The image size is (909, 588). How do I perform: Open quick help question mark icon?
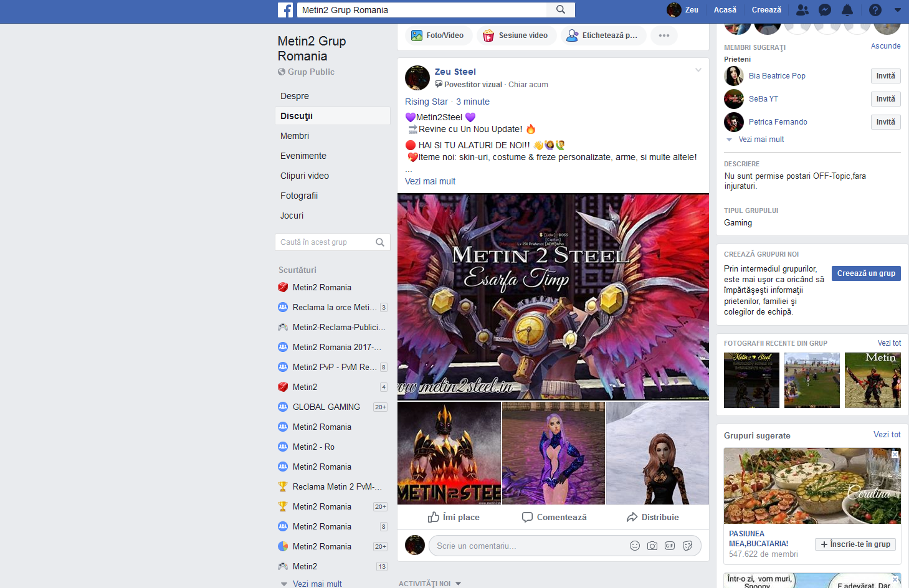coord(875,10)
